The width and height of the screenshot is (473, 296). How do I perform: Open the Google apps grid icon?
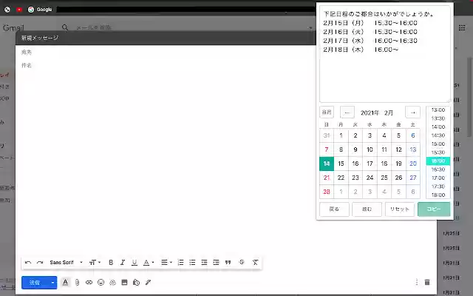pos(461,28)
